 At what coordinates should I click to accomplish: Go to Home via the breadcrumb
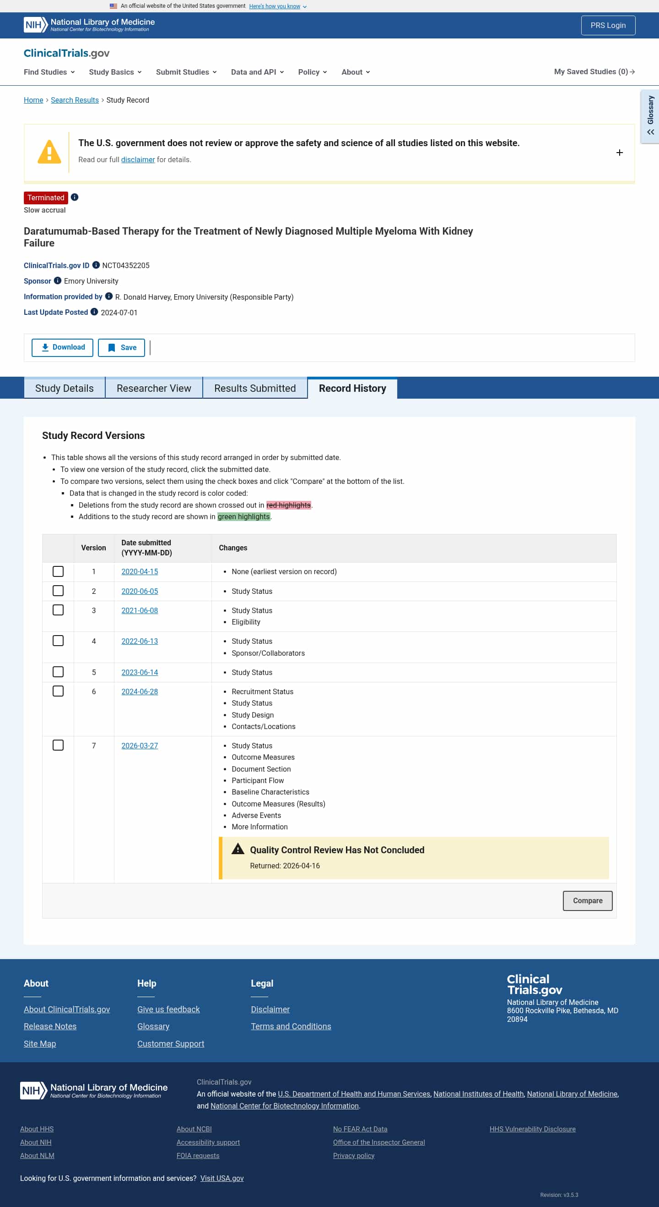[x=33, y=100]
